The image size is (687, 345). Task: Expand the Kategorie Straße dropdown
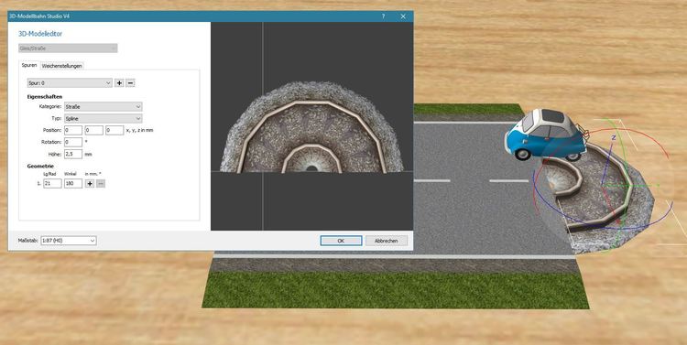pyautogui.click(x=103, y=106)
